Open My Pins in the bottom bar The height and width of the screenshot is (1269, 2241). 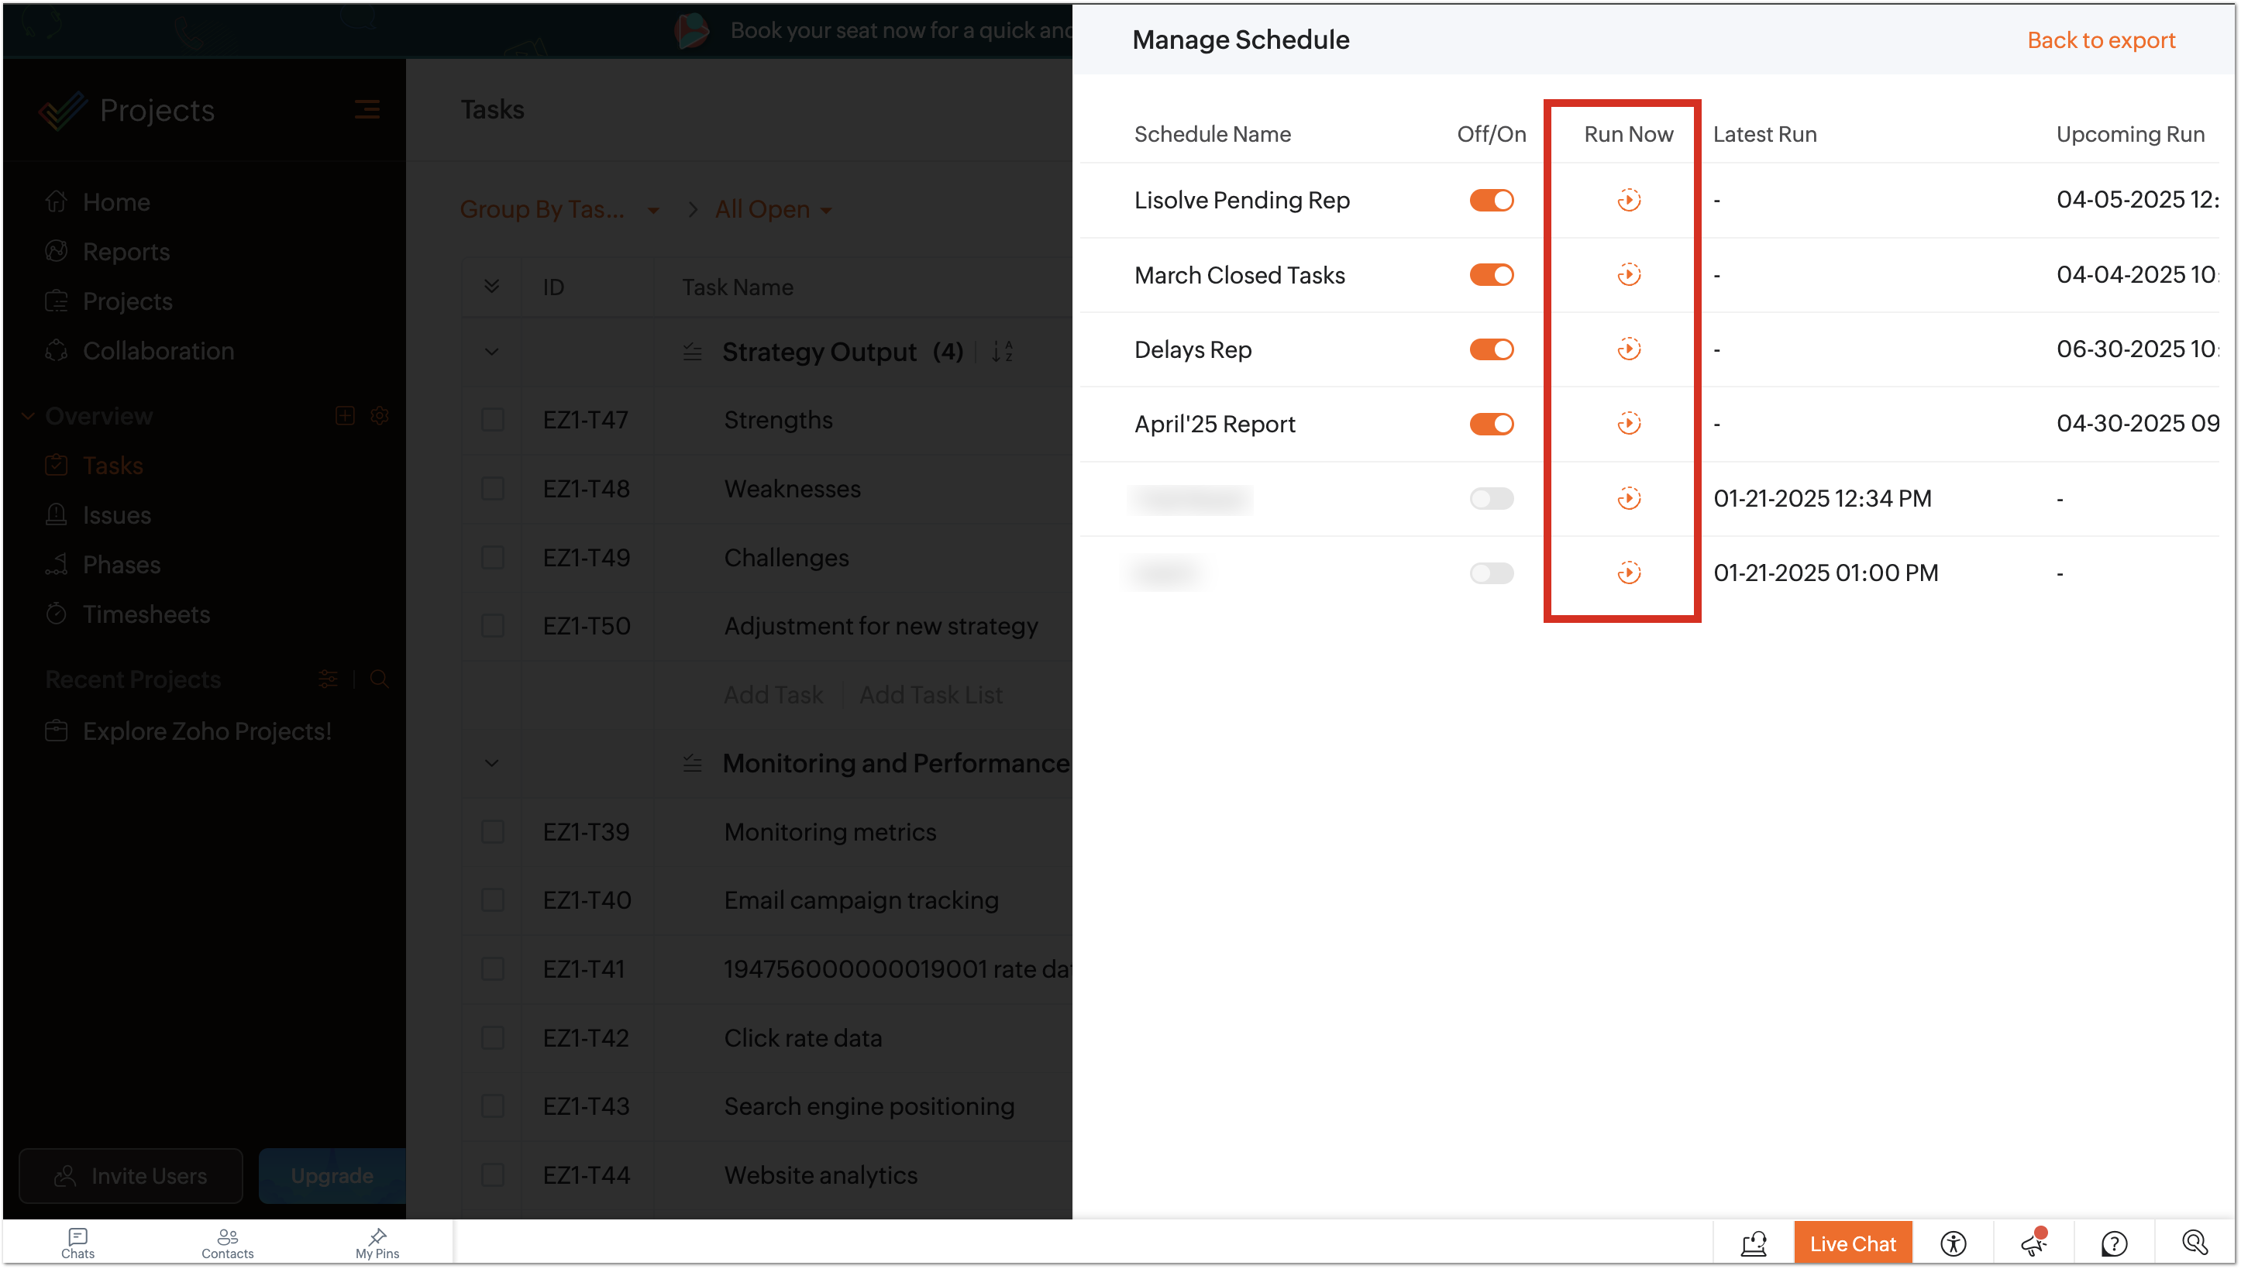click(377, 1243)
